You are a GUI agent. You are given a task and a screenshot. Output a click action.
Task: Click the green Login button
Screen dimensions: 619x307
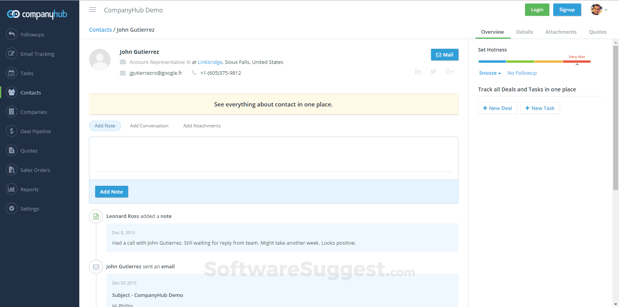pyautogui.click(x=537, y=10)
